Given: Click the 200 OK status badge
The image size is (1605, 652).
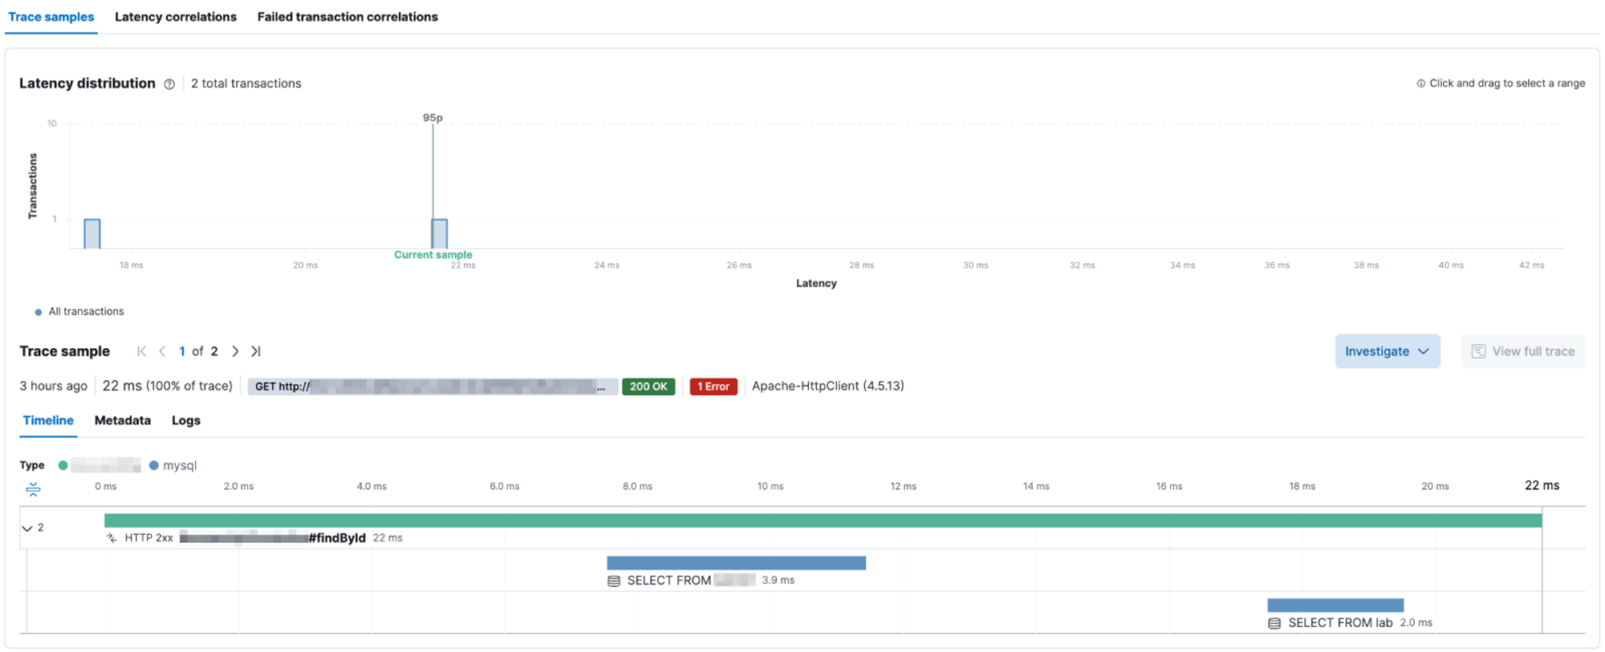Looking at the screenshot, I should click(x=648, y=387).
